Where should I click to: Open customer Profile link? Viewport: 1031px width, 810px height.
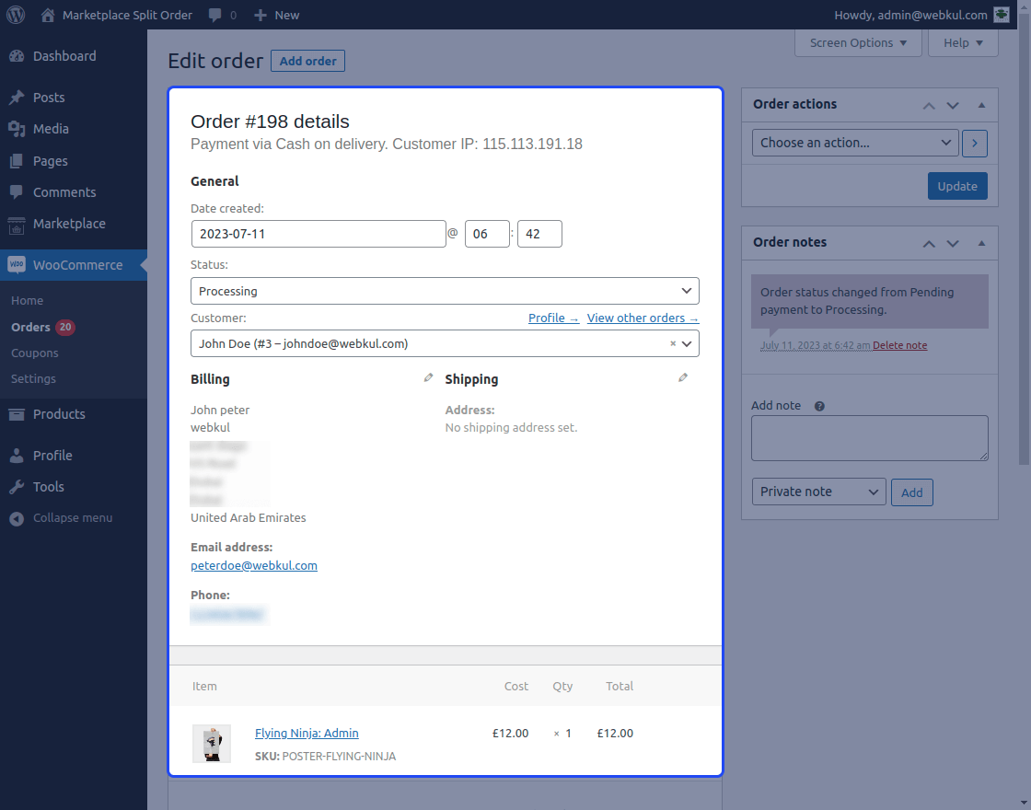(553, 318)
